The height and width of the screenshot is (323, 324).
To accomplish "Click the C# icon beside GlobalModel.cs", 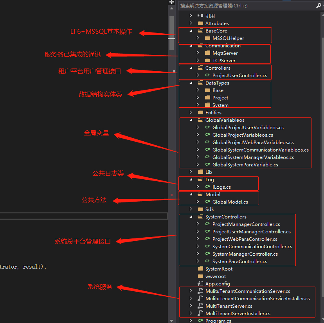I will (x=207, y=202).
